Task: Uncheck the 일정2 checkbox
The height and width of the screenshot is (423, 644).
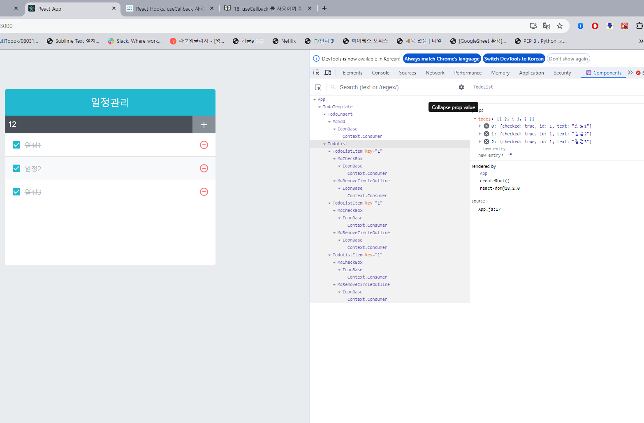Action: (16, 168)
